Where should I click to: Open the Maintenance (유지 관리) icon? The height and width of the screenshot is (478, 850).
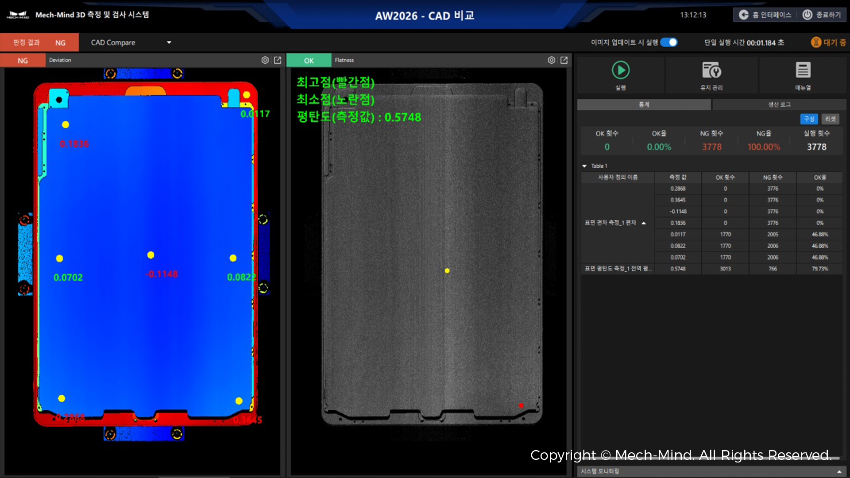pos(711,70)
